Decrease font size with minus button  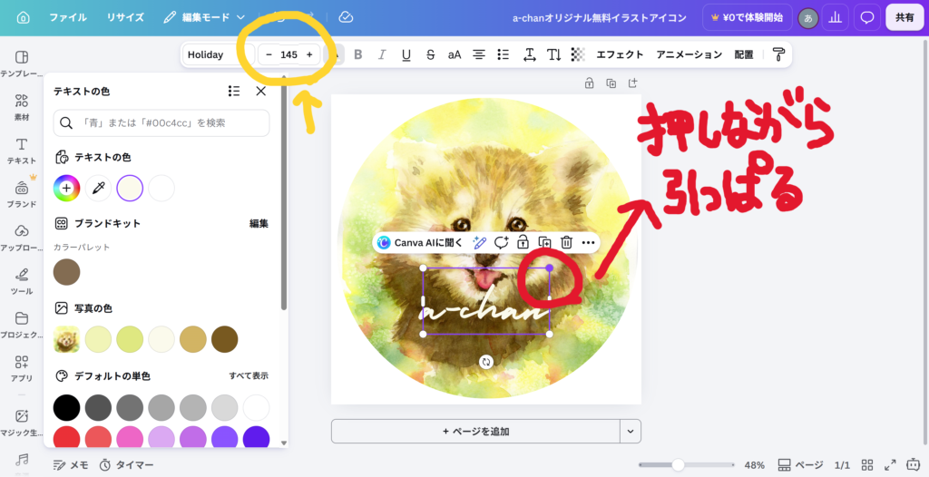coord(269,54)
